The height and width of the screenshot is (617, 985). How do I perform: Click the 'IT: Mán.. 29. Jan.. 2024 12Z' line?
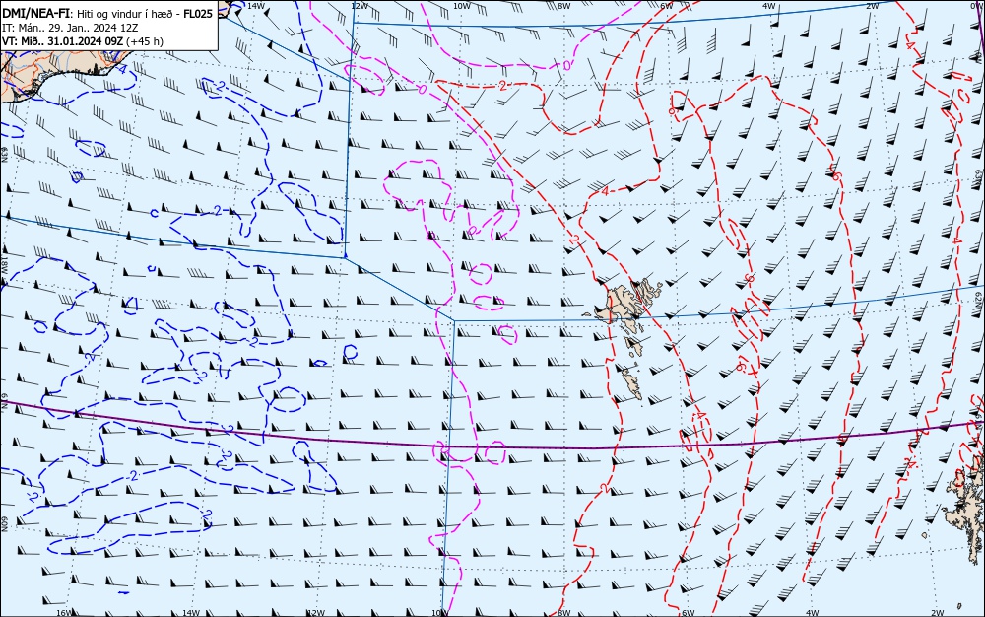pos(70,28)
